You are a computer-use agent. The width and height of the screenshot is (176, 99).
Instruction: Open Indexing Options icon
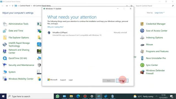point(142,38)
